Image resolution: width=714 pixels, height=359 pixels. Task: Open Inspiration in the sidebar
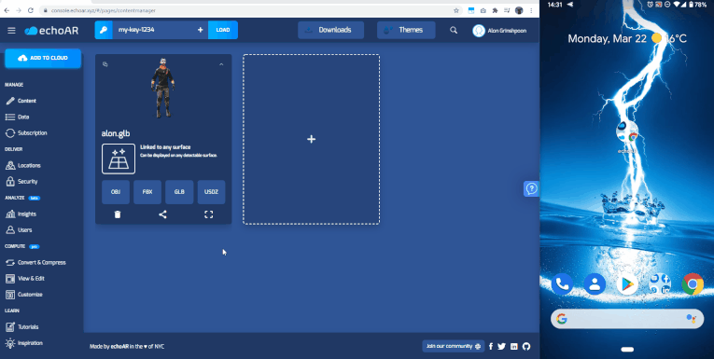coord(23,343)
